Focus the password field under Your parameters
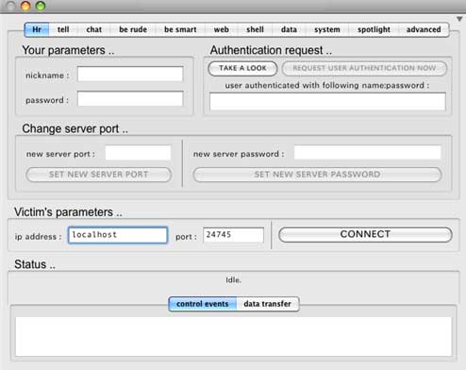 click(130, 99)
